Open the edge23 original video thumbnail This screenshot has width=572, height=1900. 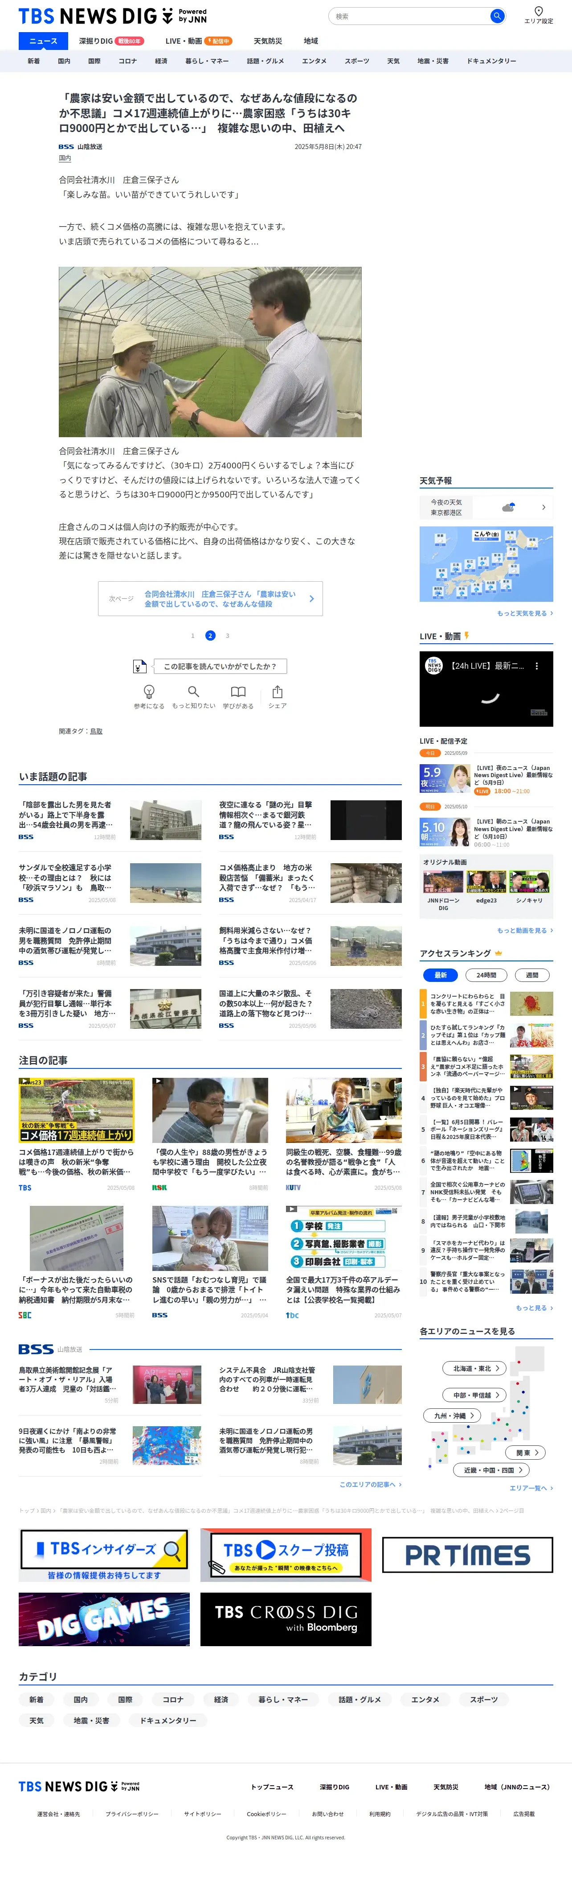(x=486, y=882)
